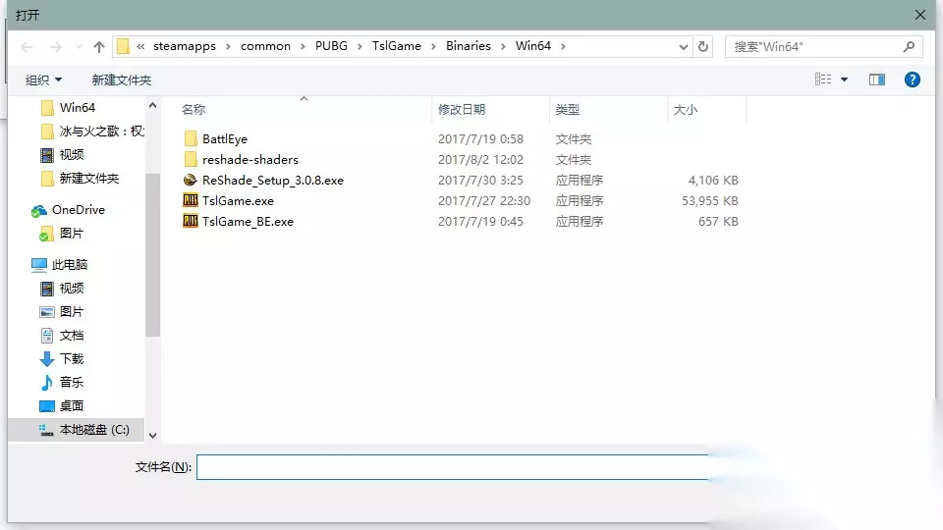Select the BattlEye folder
This screenshot has width=943, height=530.
[224, 138]
